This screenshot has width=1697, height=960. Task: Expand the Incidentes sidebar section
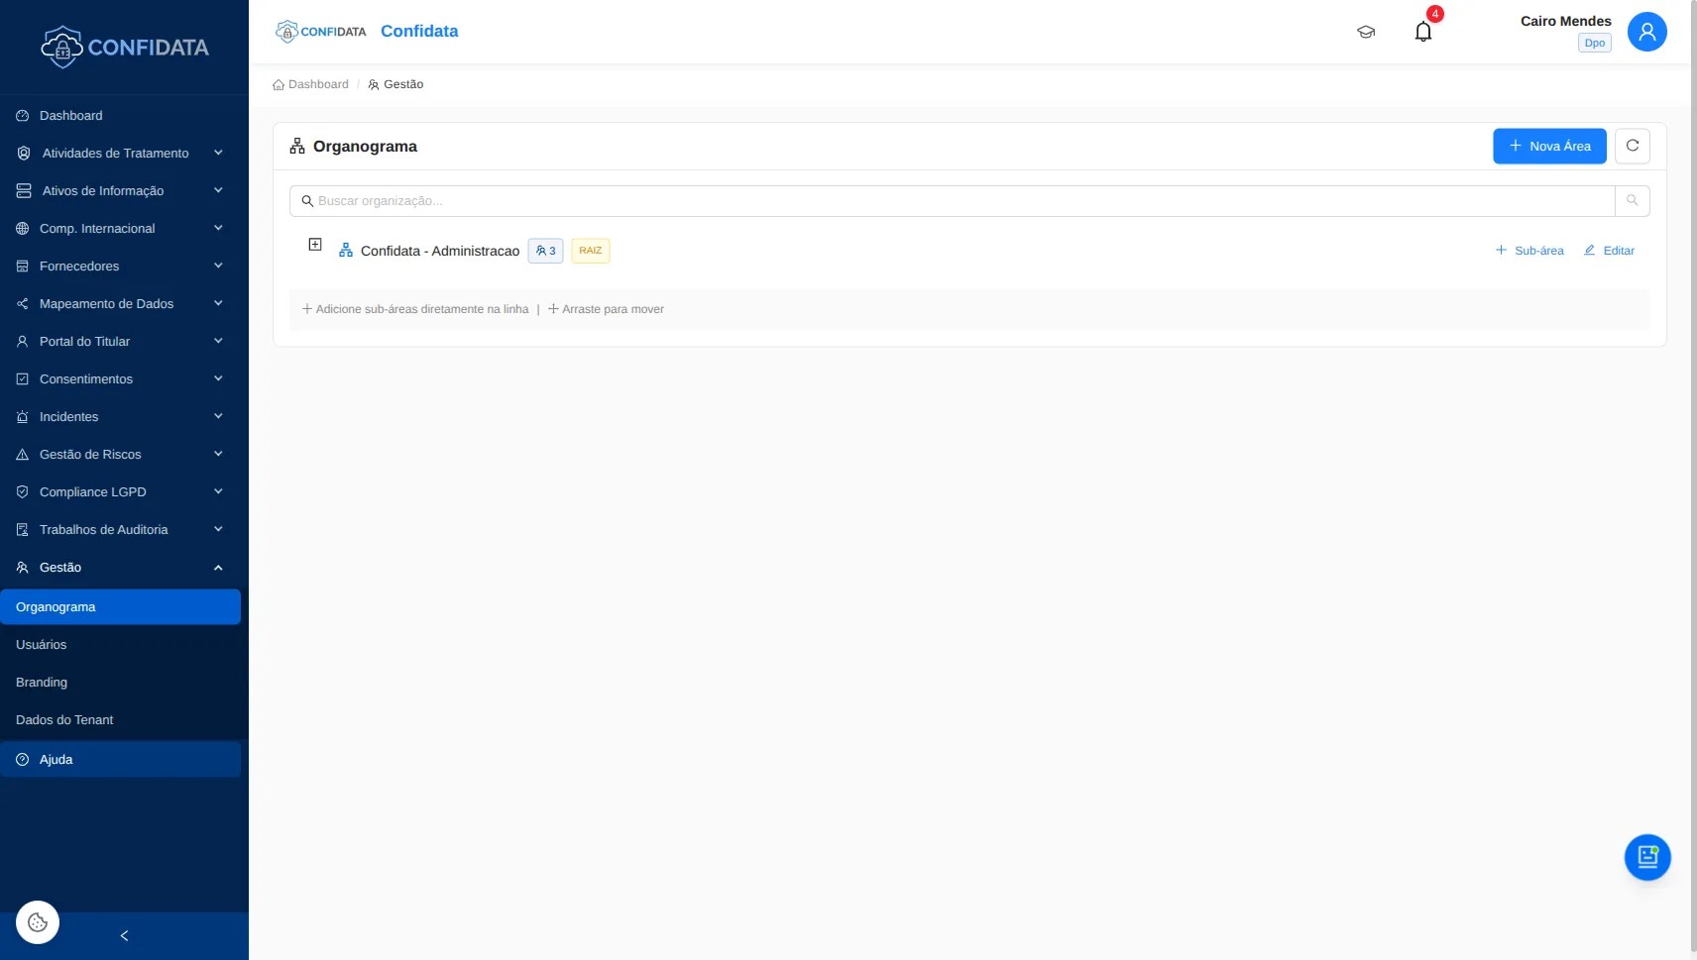[119, 416]
